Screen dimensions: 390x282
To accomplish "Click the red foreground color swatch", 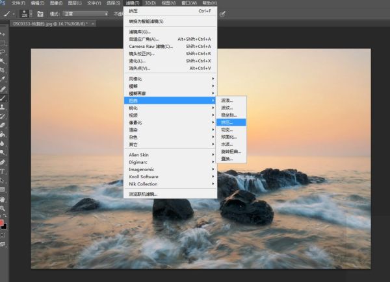I will pos(1,222).
